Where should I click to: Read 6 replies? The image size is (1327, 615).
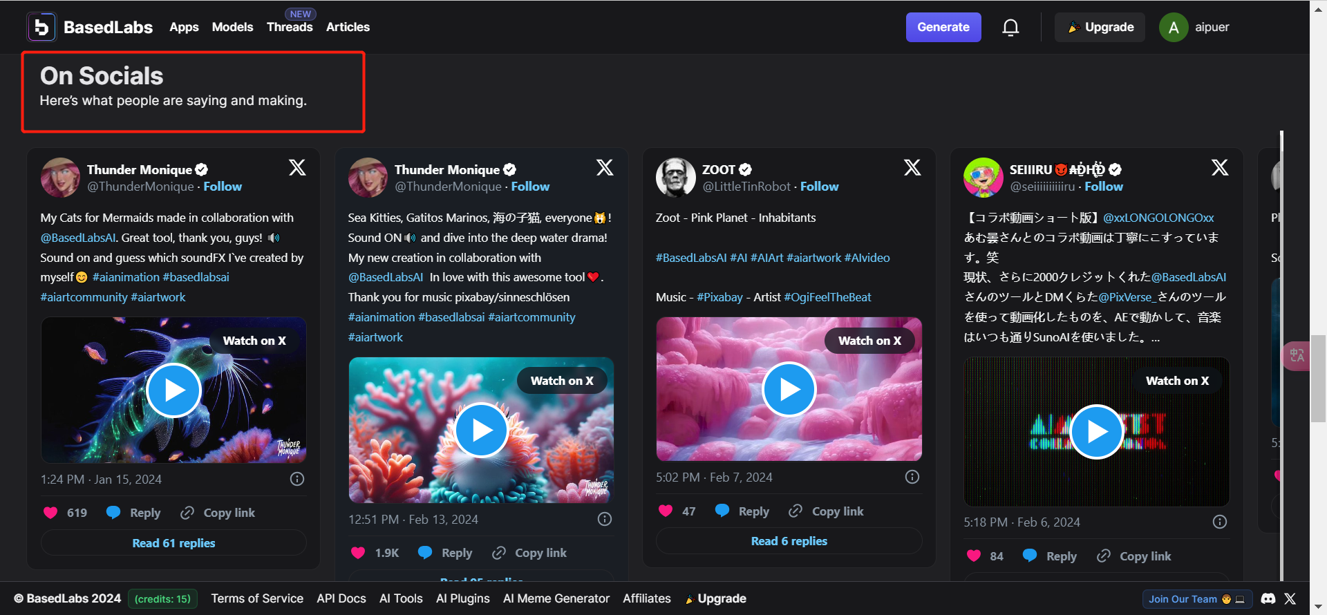789,541
